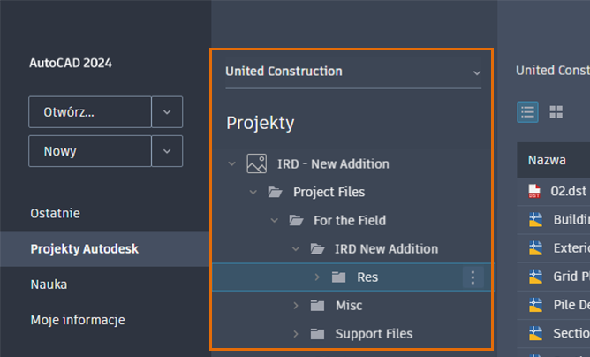This screenshot has width=590, height=357.
Task: Click the Misc folder icon
Action: point(317,306)
